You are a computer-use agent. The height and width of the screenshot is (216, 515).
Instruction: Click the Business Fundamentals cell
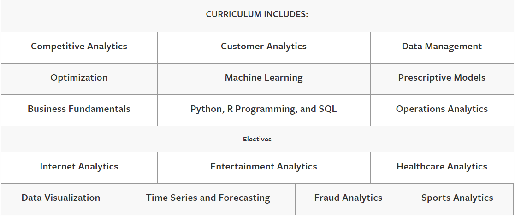tap(79, 109)
